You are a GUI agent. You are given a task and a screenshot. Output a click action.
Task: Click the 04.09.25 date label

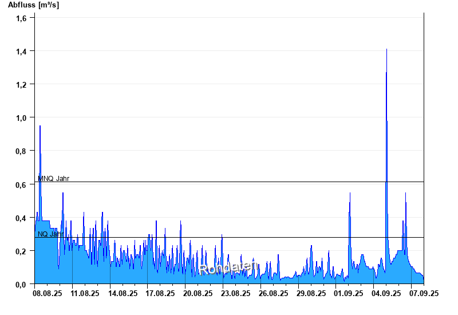(x=386, y=293)
